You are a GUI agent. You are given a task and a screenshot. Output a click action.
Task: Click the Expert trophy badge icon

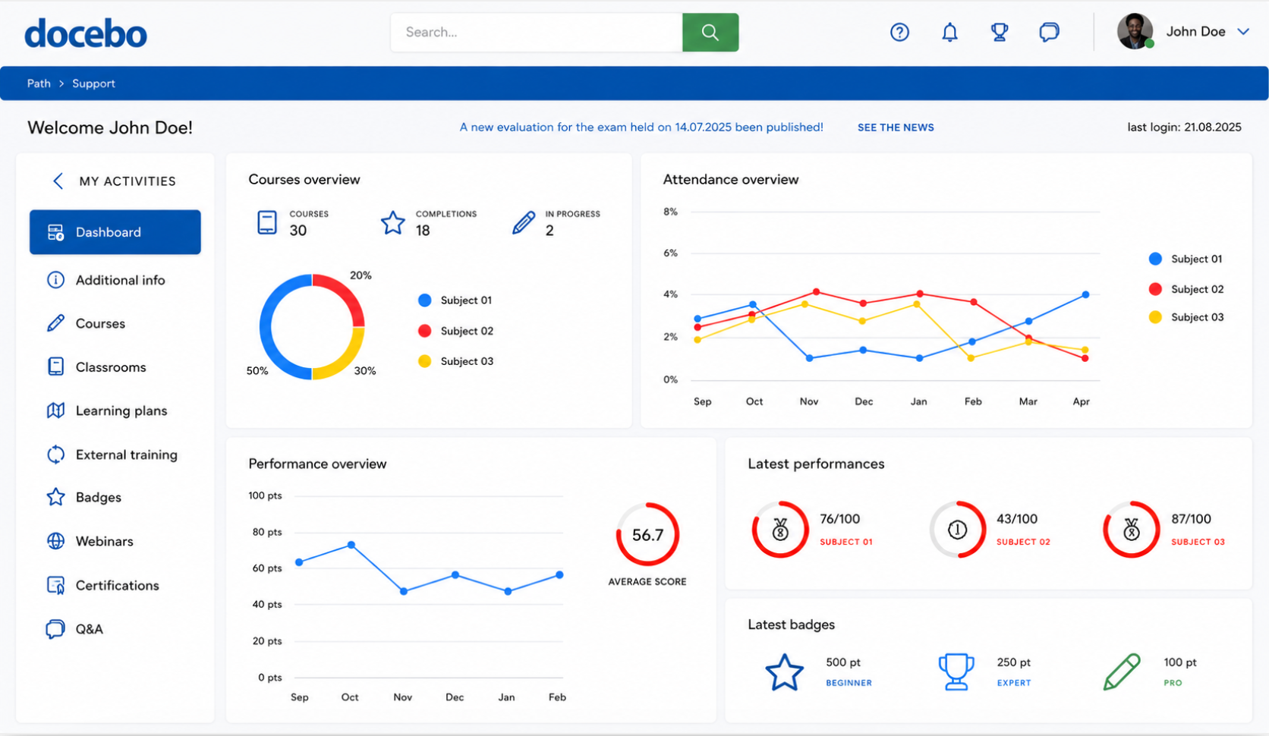(956, 672)
